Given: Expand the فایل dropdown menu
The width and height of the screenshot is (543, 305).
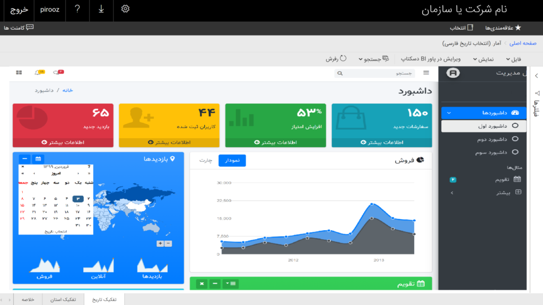Looking at the screenshot, I should point(513,59).
